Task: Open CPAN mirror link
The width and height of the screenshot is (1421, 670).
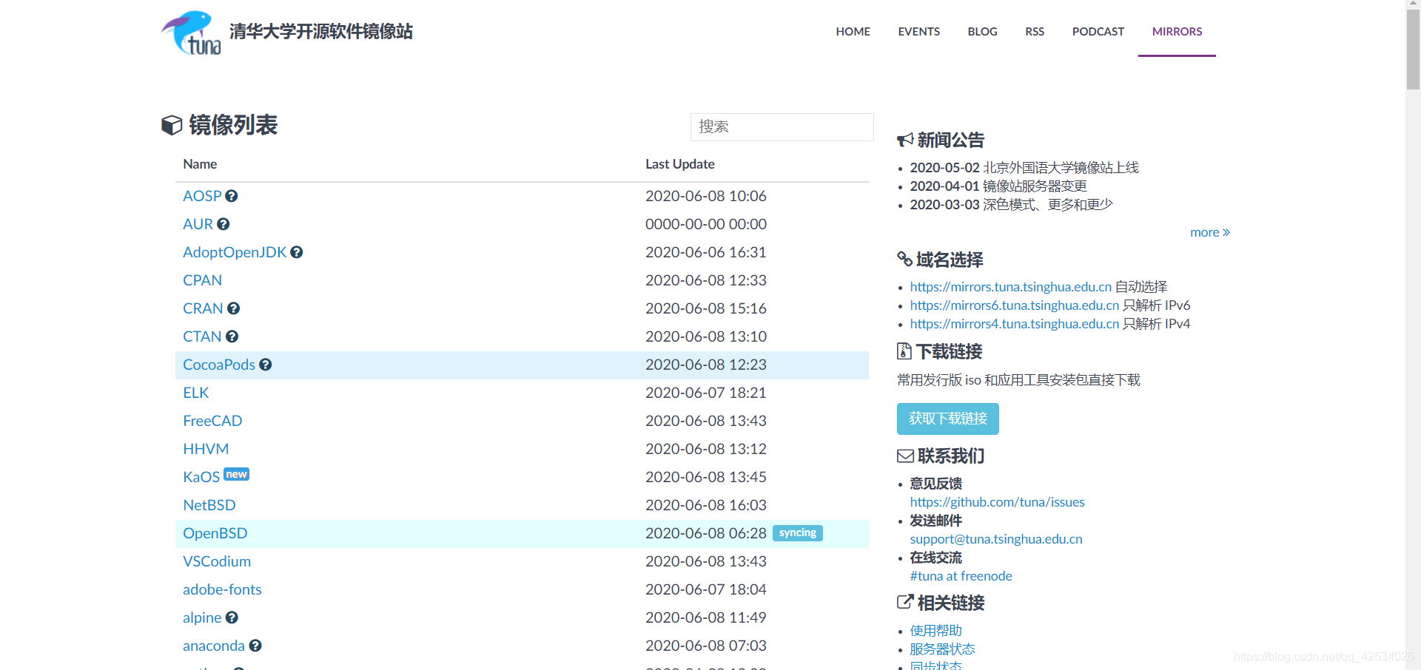Action: tap(202, 280)
